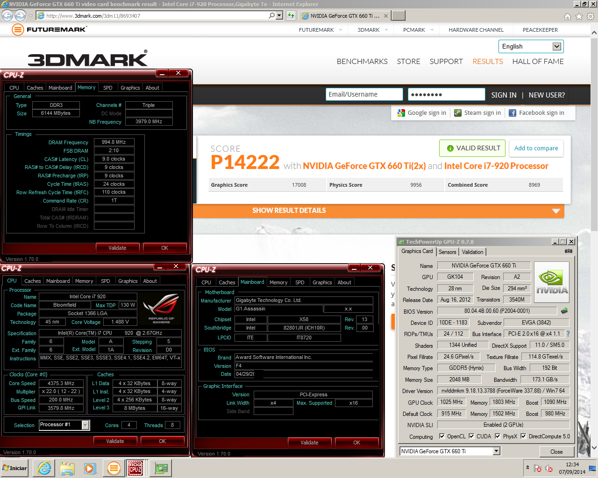Click Validate in CPU-Z Memory window
Viewport: 598px width, 478px height.
pyautogui.click(x=117, y=248)
